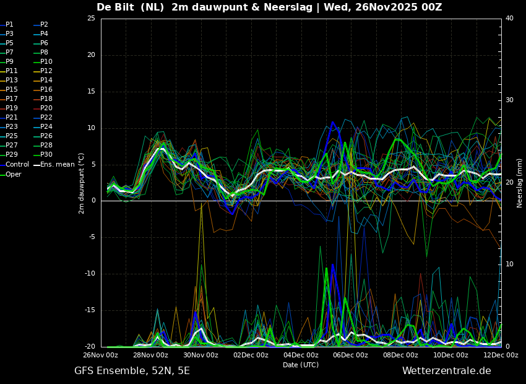Click the 12Dec 00z date tick label
Screen dimensions: 526x384
pyautogui.click(x=501, y=355)
